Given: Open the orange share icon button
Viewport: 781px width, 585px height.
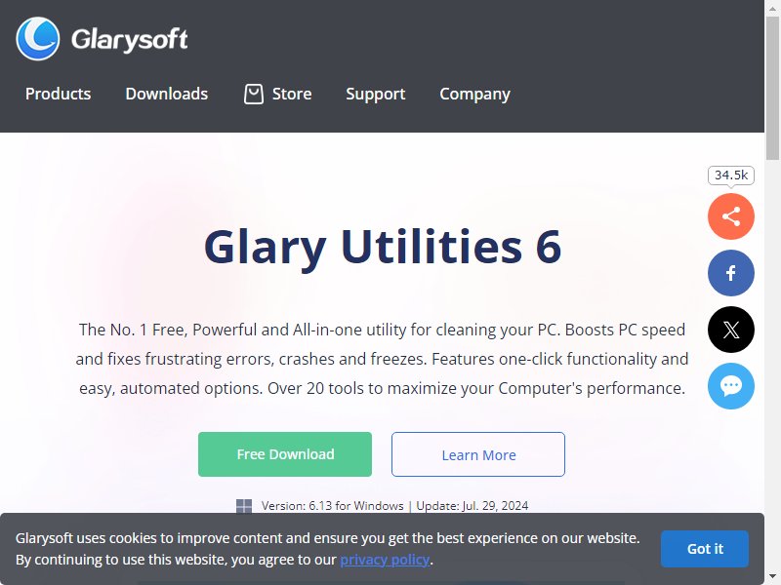Looking at the screenshot, I should 730,216.
